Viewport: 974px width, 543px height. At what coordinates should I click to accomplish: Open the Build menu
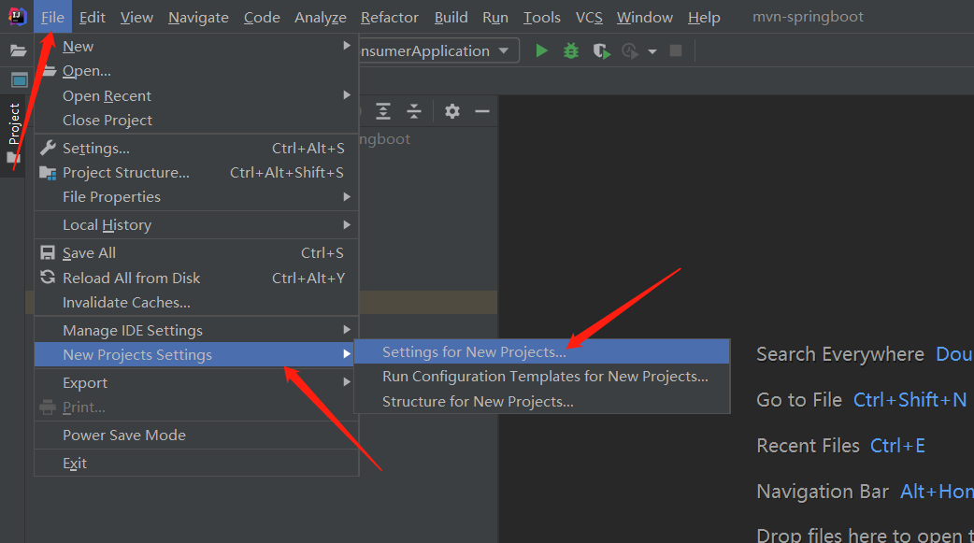pyautogui.click(x=451, y=18)
